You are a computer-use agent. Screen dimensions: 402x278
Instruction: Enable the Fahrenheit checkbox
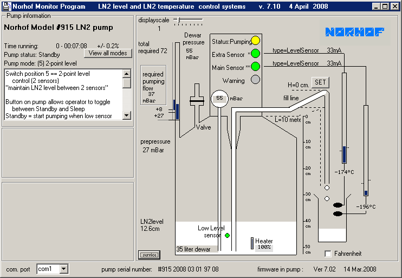[328, 254]
